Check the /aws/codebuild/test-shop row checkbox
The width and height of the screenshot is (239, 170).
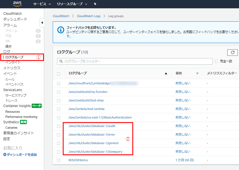click(x=58, y=101)
